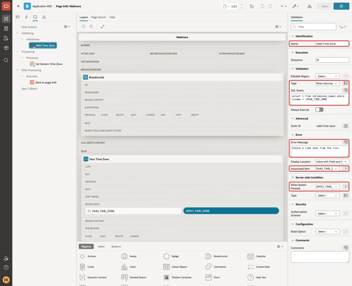
Task: Click the page lock icon in toolbar
Action: coord(252,6)
